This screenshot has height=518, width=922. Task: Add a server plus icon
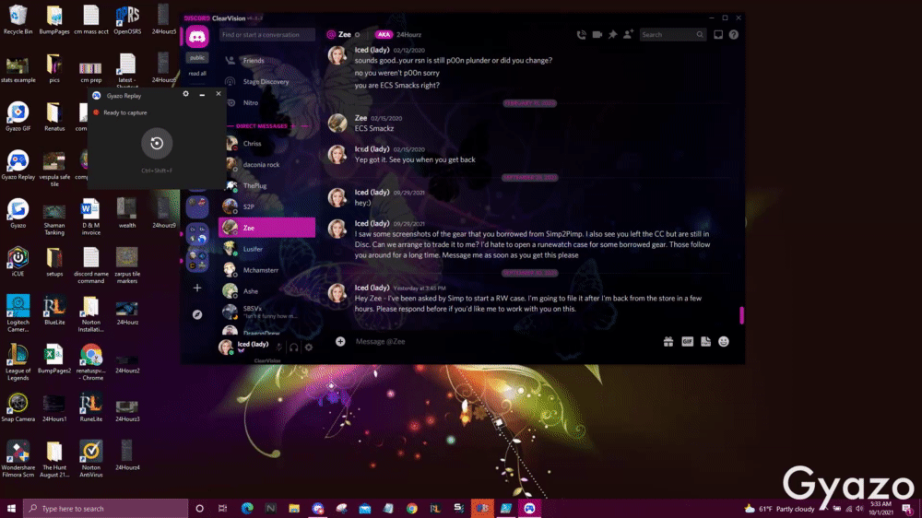tap(197, 288)
